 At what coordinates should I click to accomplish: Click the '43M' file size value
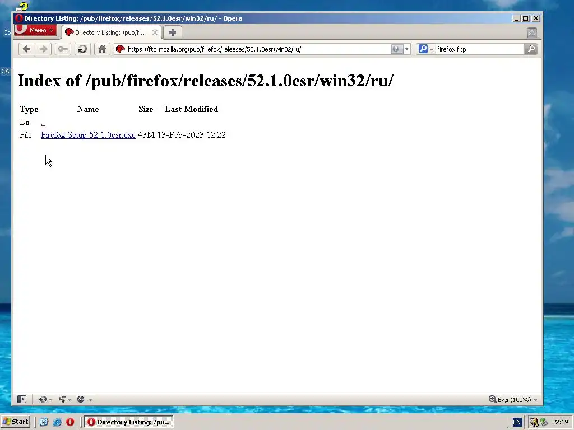pos(146,135)
